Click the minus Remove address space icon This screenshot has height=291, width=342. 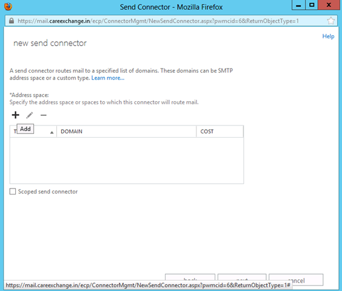[44, 115]
